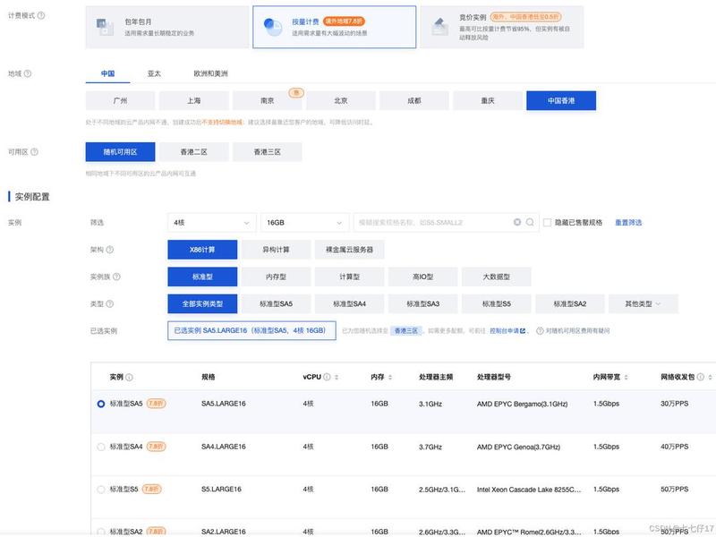This screenshot has height=537, width=716.
Task: Click question icon before 对随机可用区 text
Action: (x=540, y=331)
